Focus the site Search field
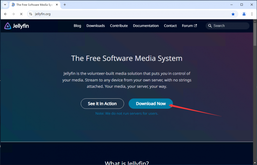 (230, 26)
